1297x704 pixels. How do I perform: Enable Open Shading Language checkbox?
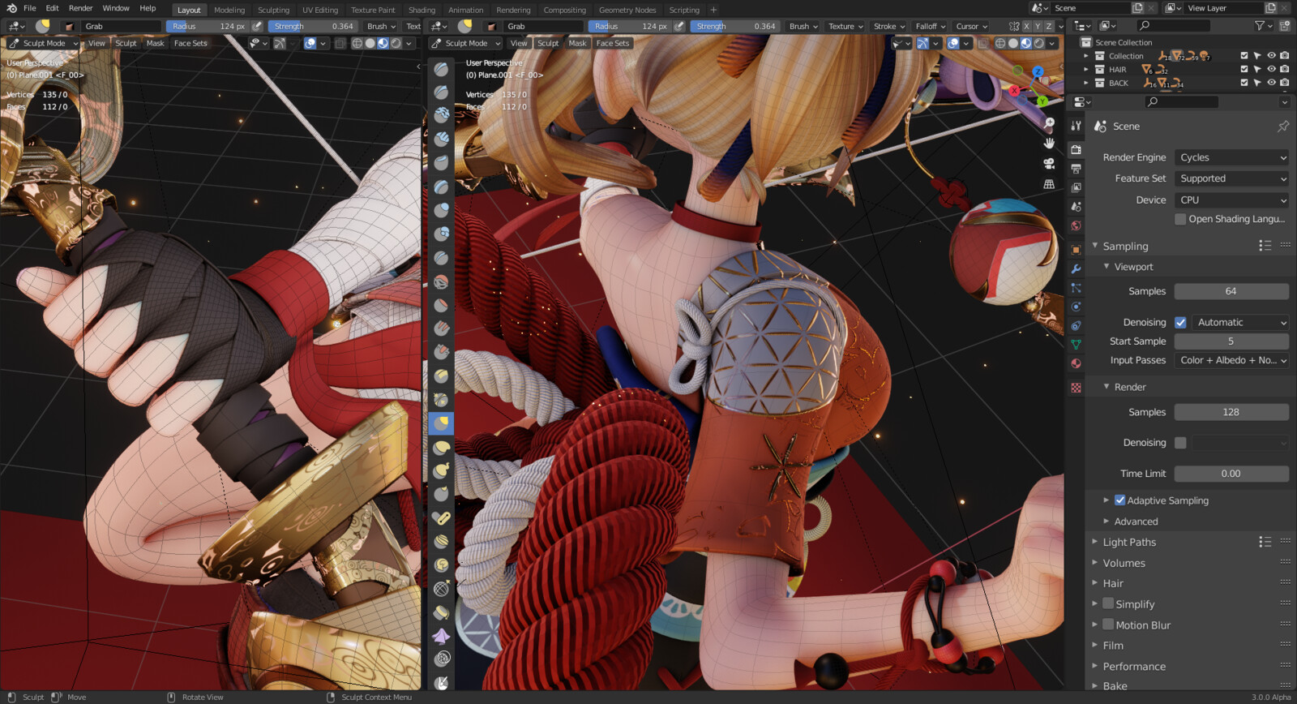point(1180,219)
